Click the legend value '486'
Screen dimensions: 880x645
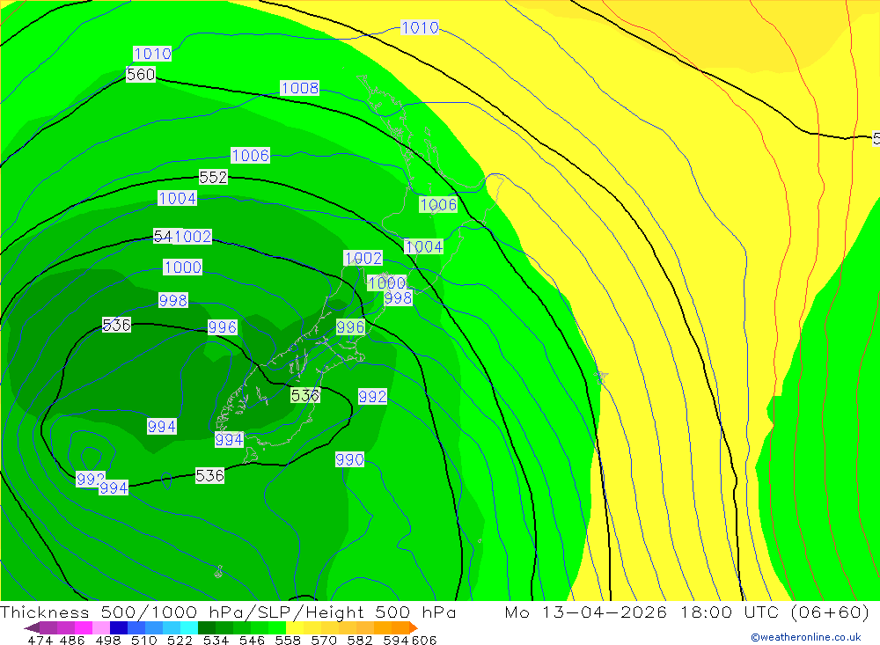tap(72, 640)
